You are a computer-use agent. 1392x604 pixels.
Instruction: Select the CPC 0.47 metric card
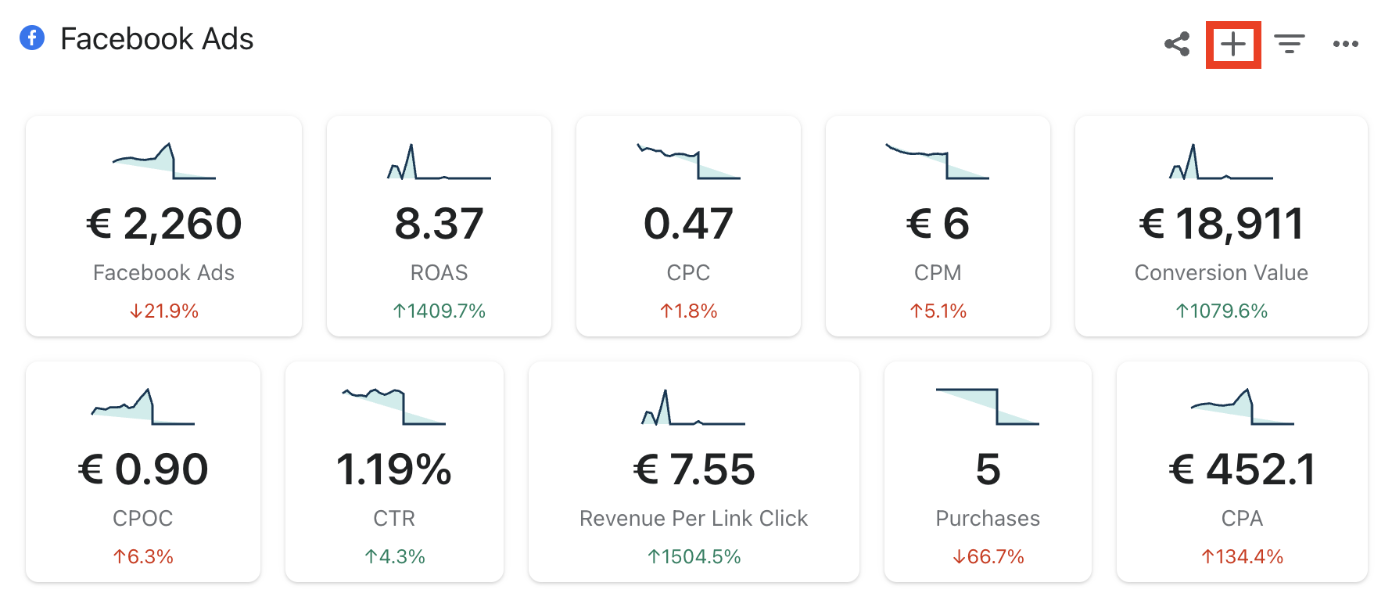coord(688,226)
